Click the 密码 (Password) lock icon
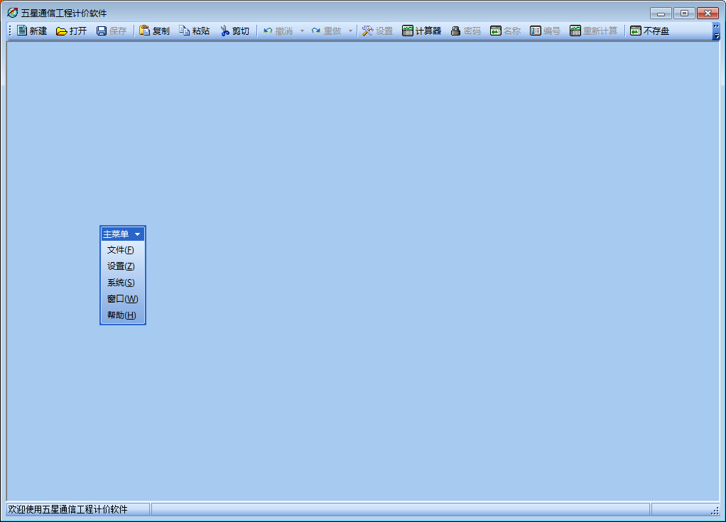The width and height of the screenshot is (726, 522). [455, 31]
